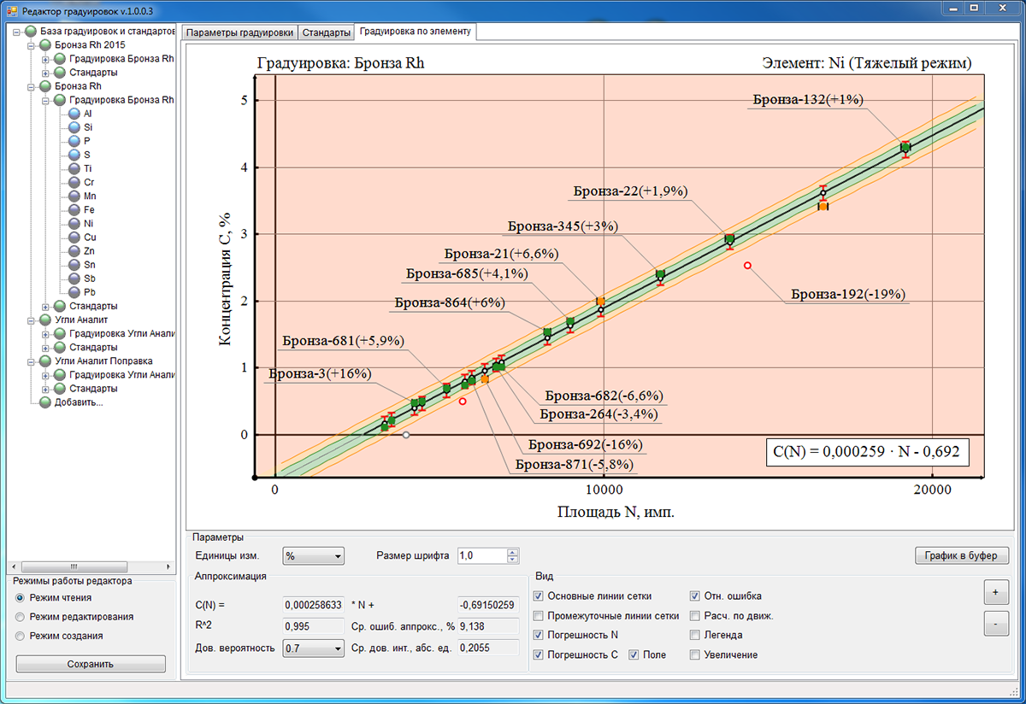This screenshot has height=704, width=1026.
Task: Collapse the Угли Аналит Поправка node
Action: pyautogui.click(x=32, y=361)
